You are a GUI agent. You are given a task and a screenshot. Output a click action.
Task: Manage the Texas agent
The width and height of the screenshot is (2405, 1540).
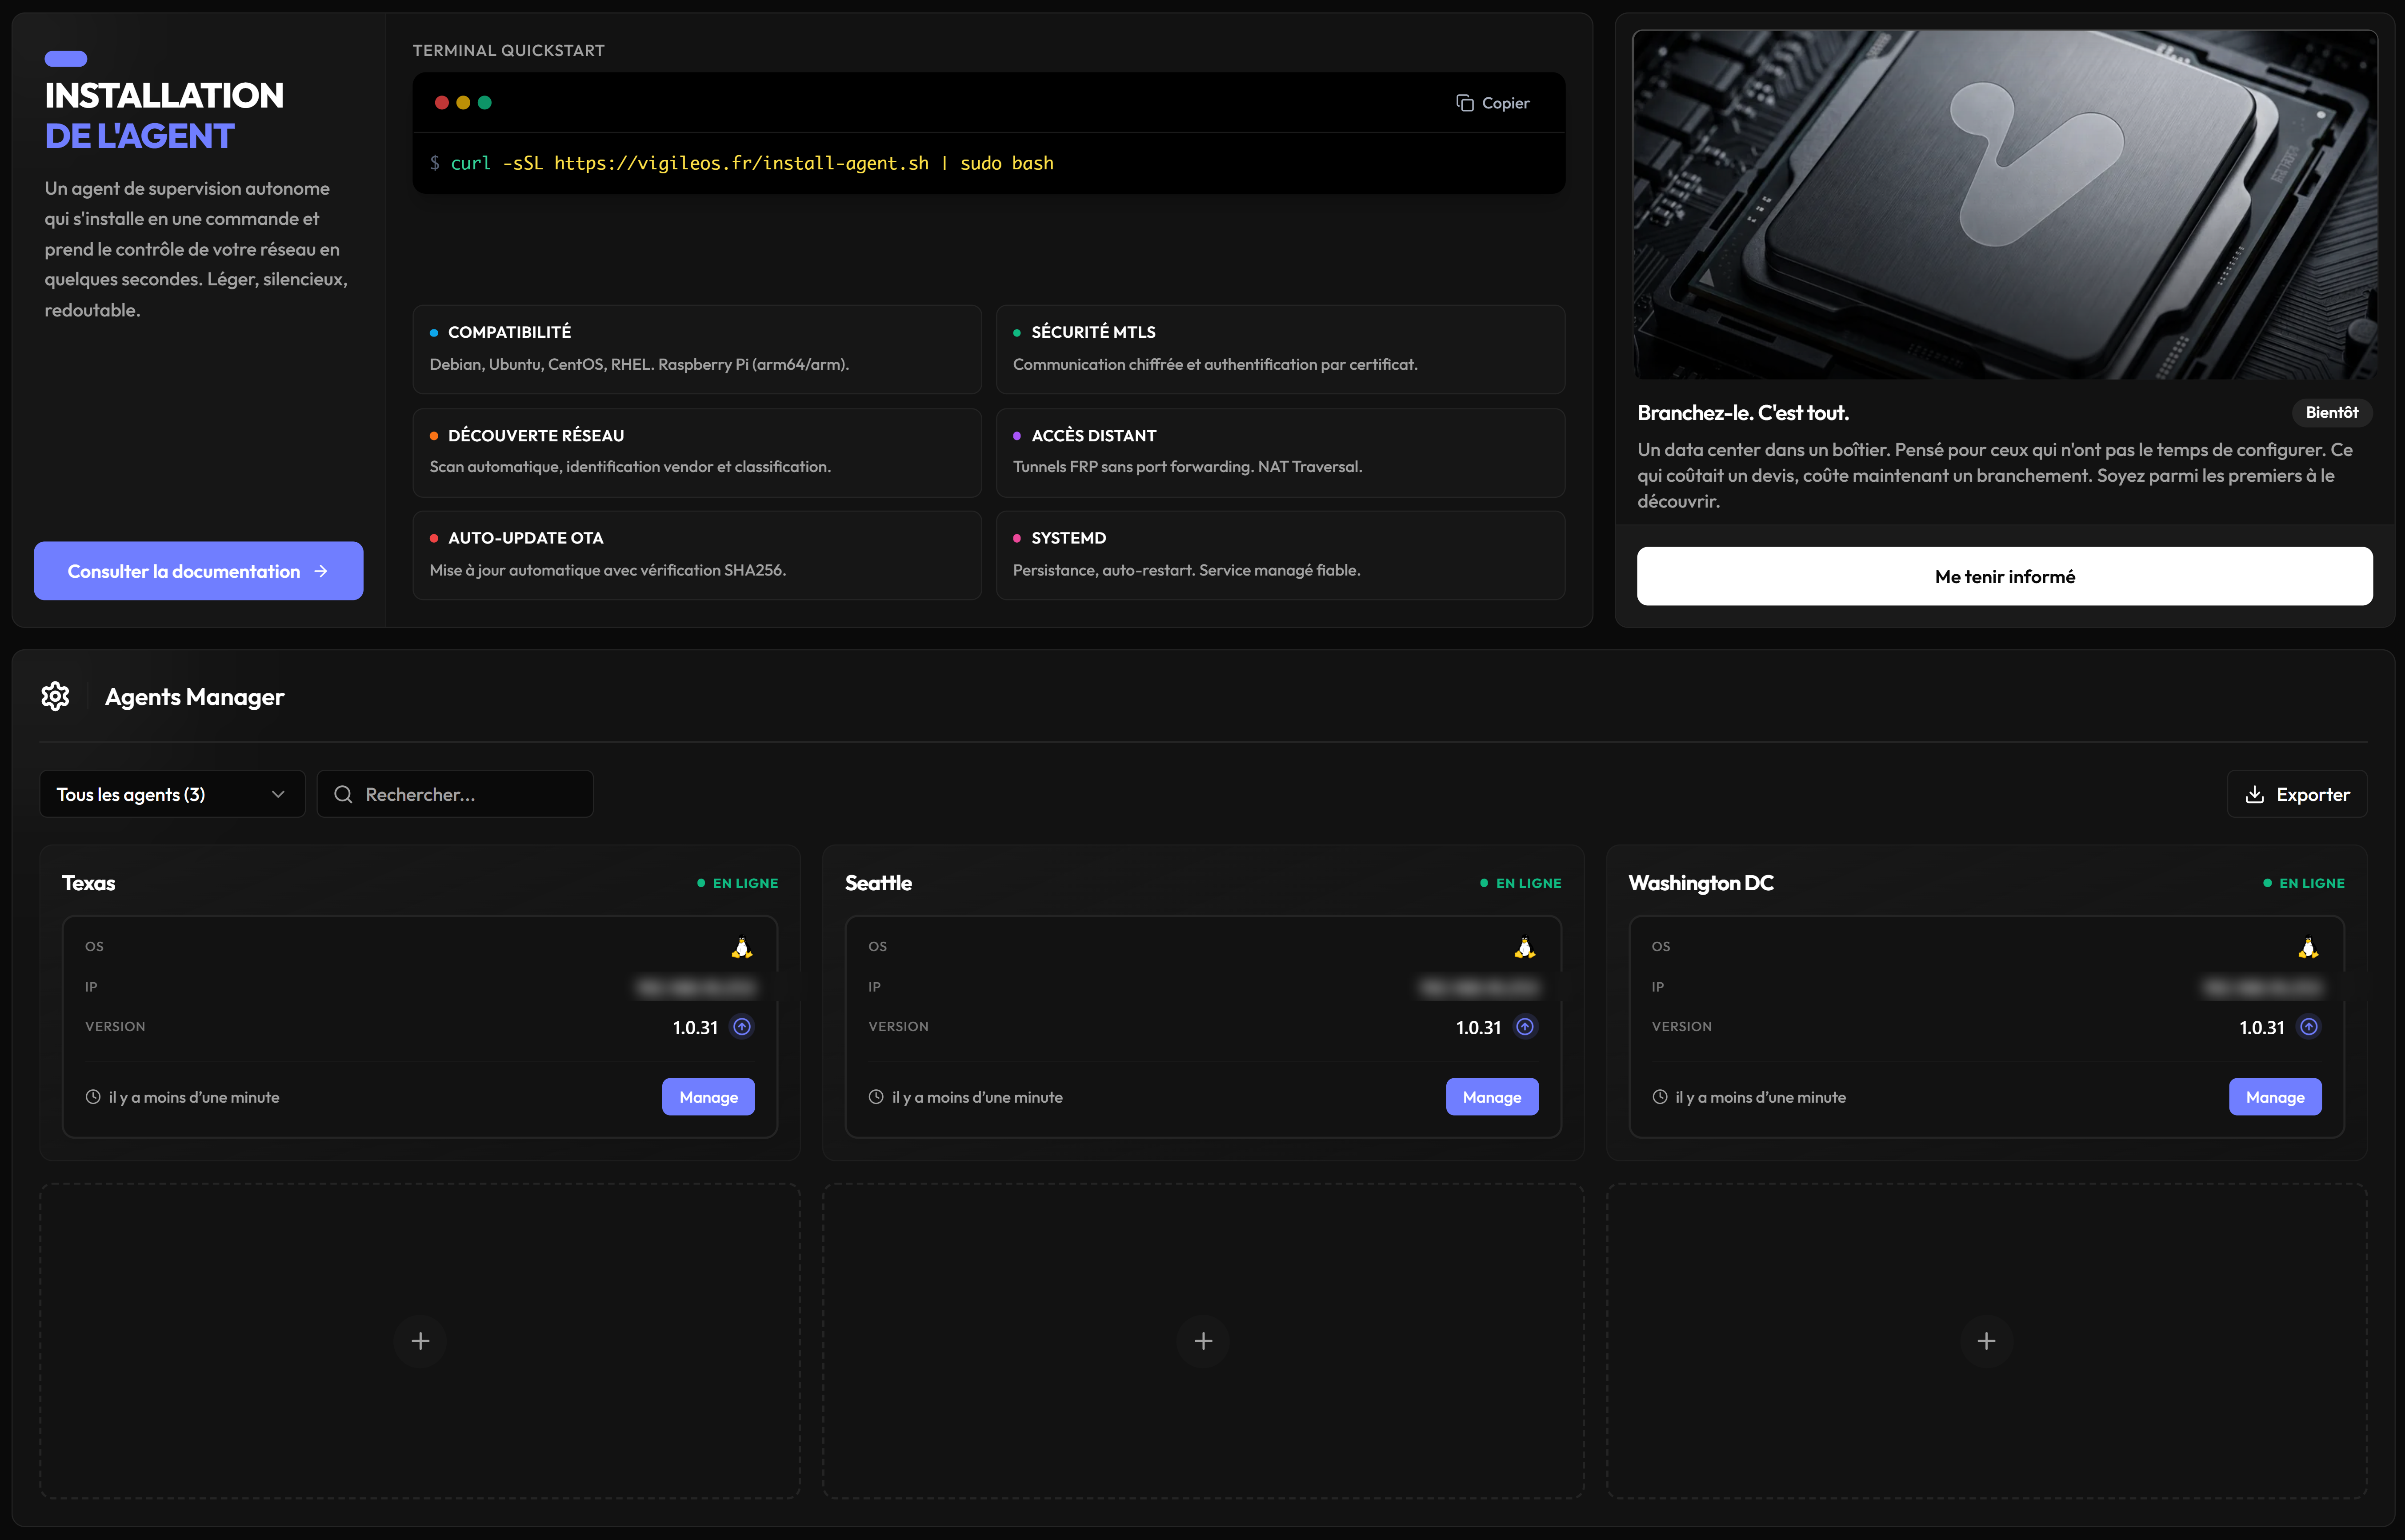pos(708,1097)
